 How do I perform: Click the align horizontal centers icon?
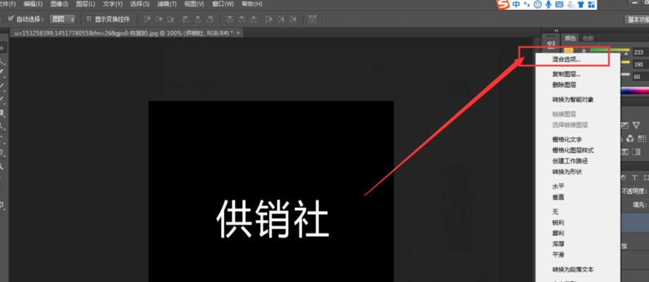[198, 19]
